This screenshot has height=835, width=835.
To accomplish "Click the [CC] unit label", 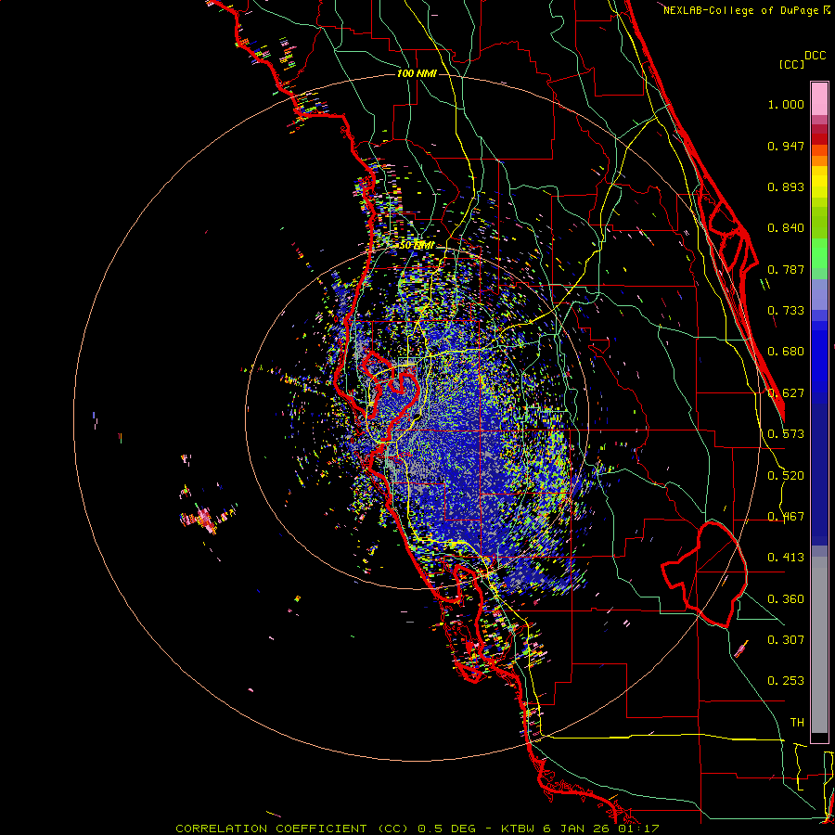I will click(791, 64).
